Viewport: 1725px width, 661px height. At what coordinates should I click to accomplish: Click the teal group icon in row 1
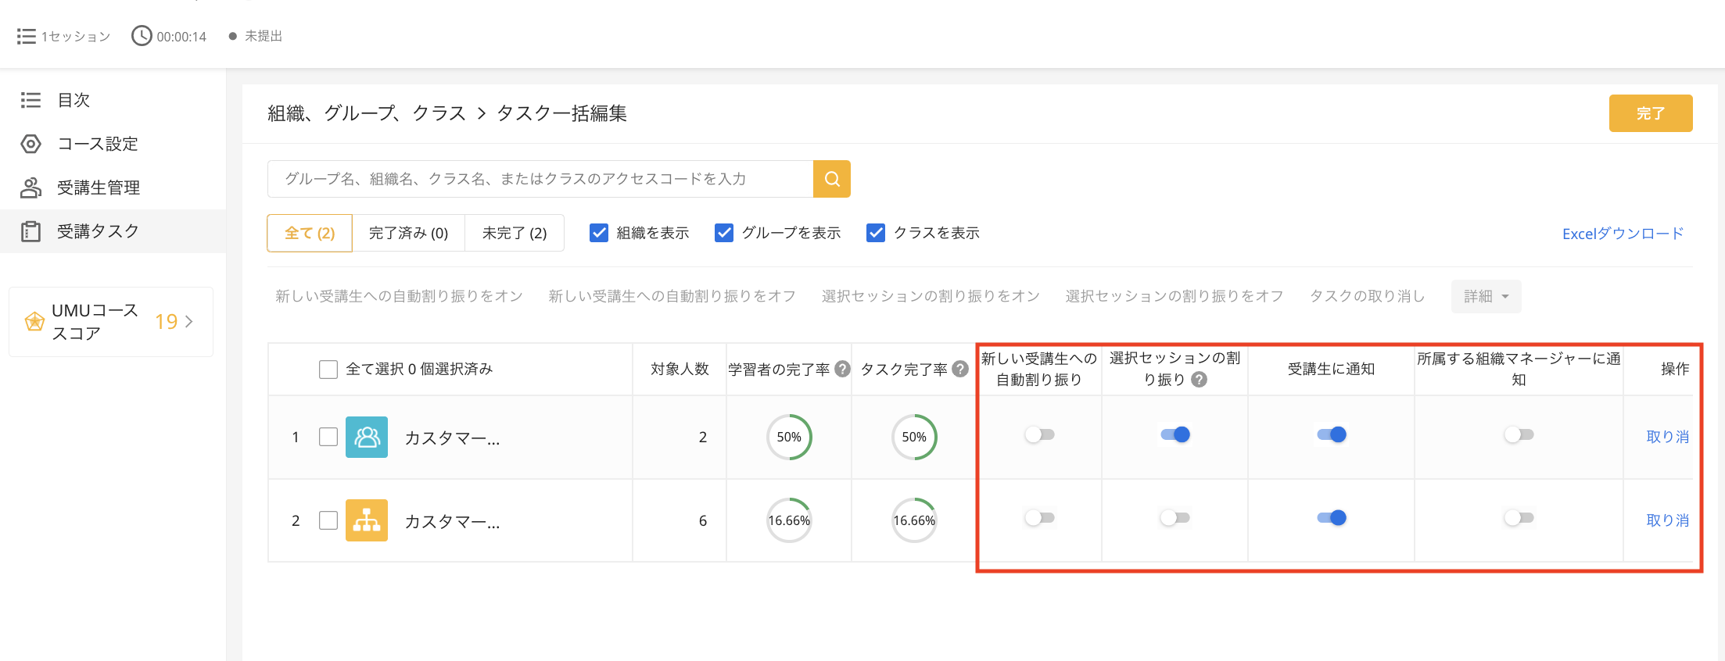click(367, 437)
